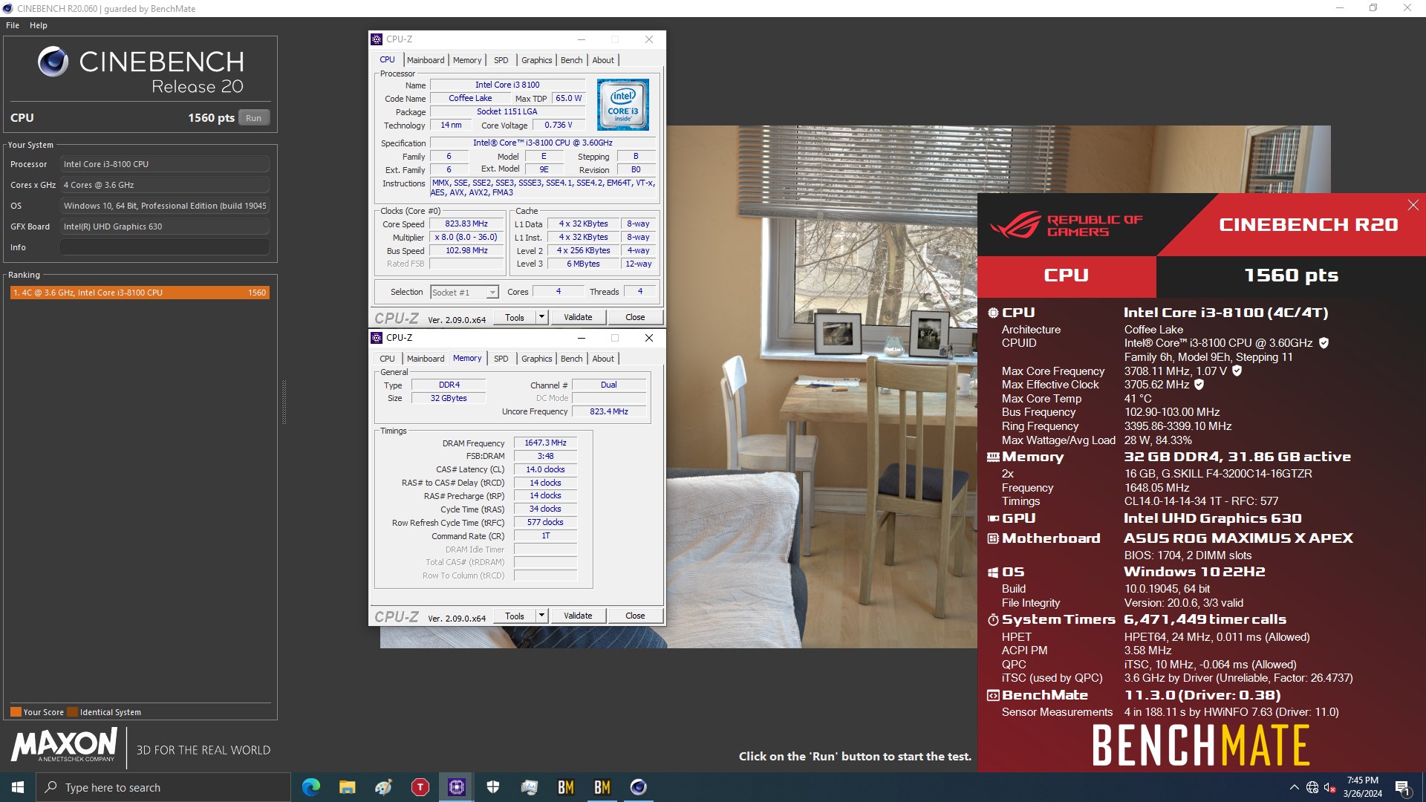Open SPD tab in lower CPU-Z window
Viewport: 1426px width, 802px height.
click(501, 359)
